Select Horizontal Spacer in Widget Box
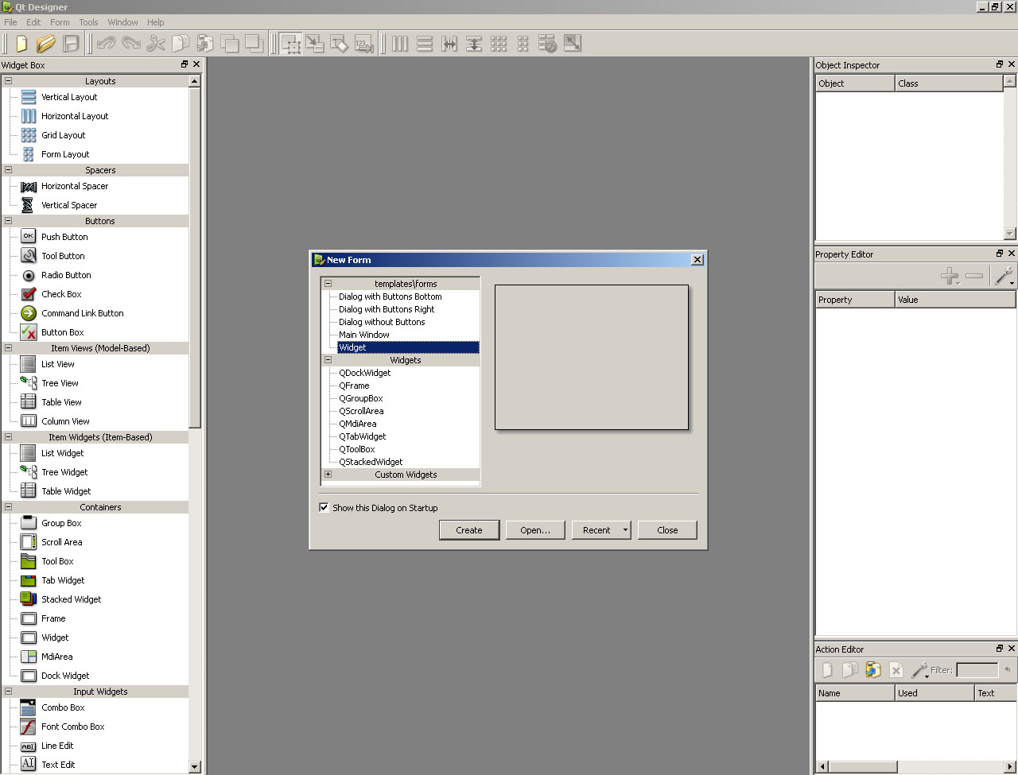The height and width of the screenshot is (775, 1018). [75, 186]
